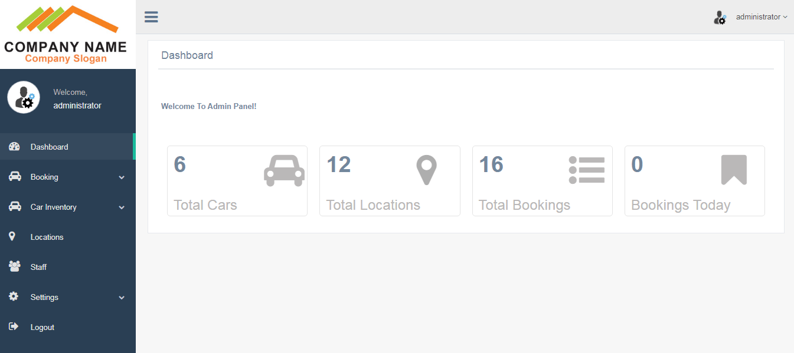Open the administrator dropdown at top right
The image size is (794, 353).
(x=761, y=17)
